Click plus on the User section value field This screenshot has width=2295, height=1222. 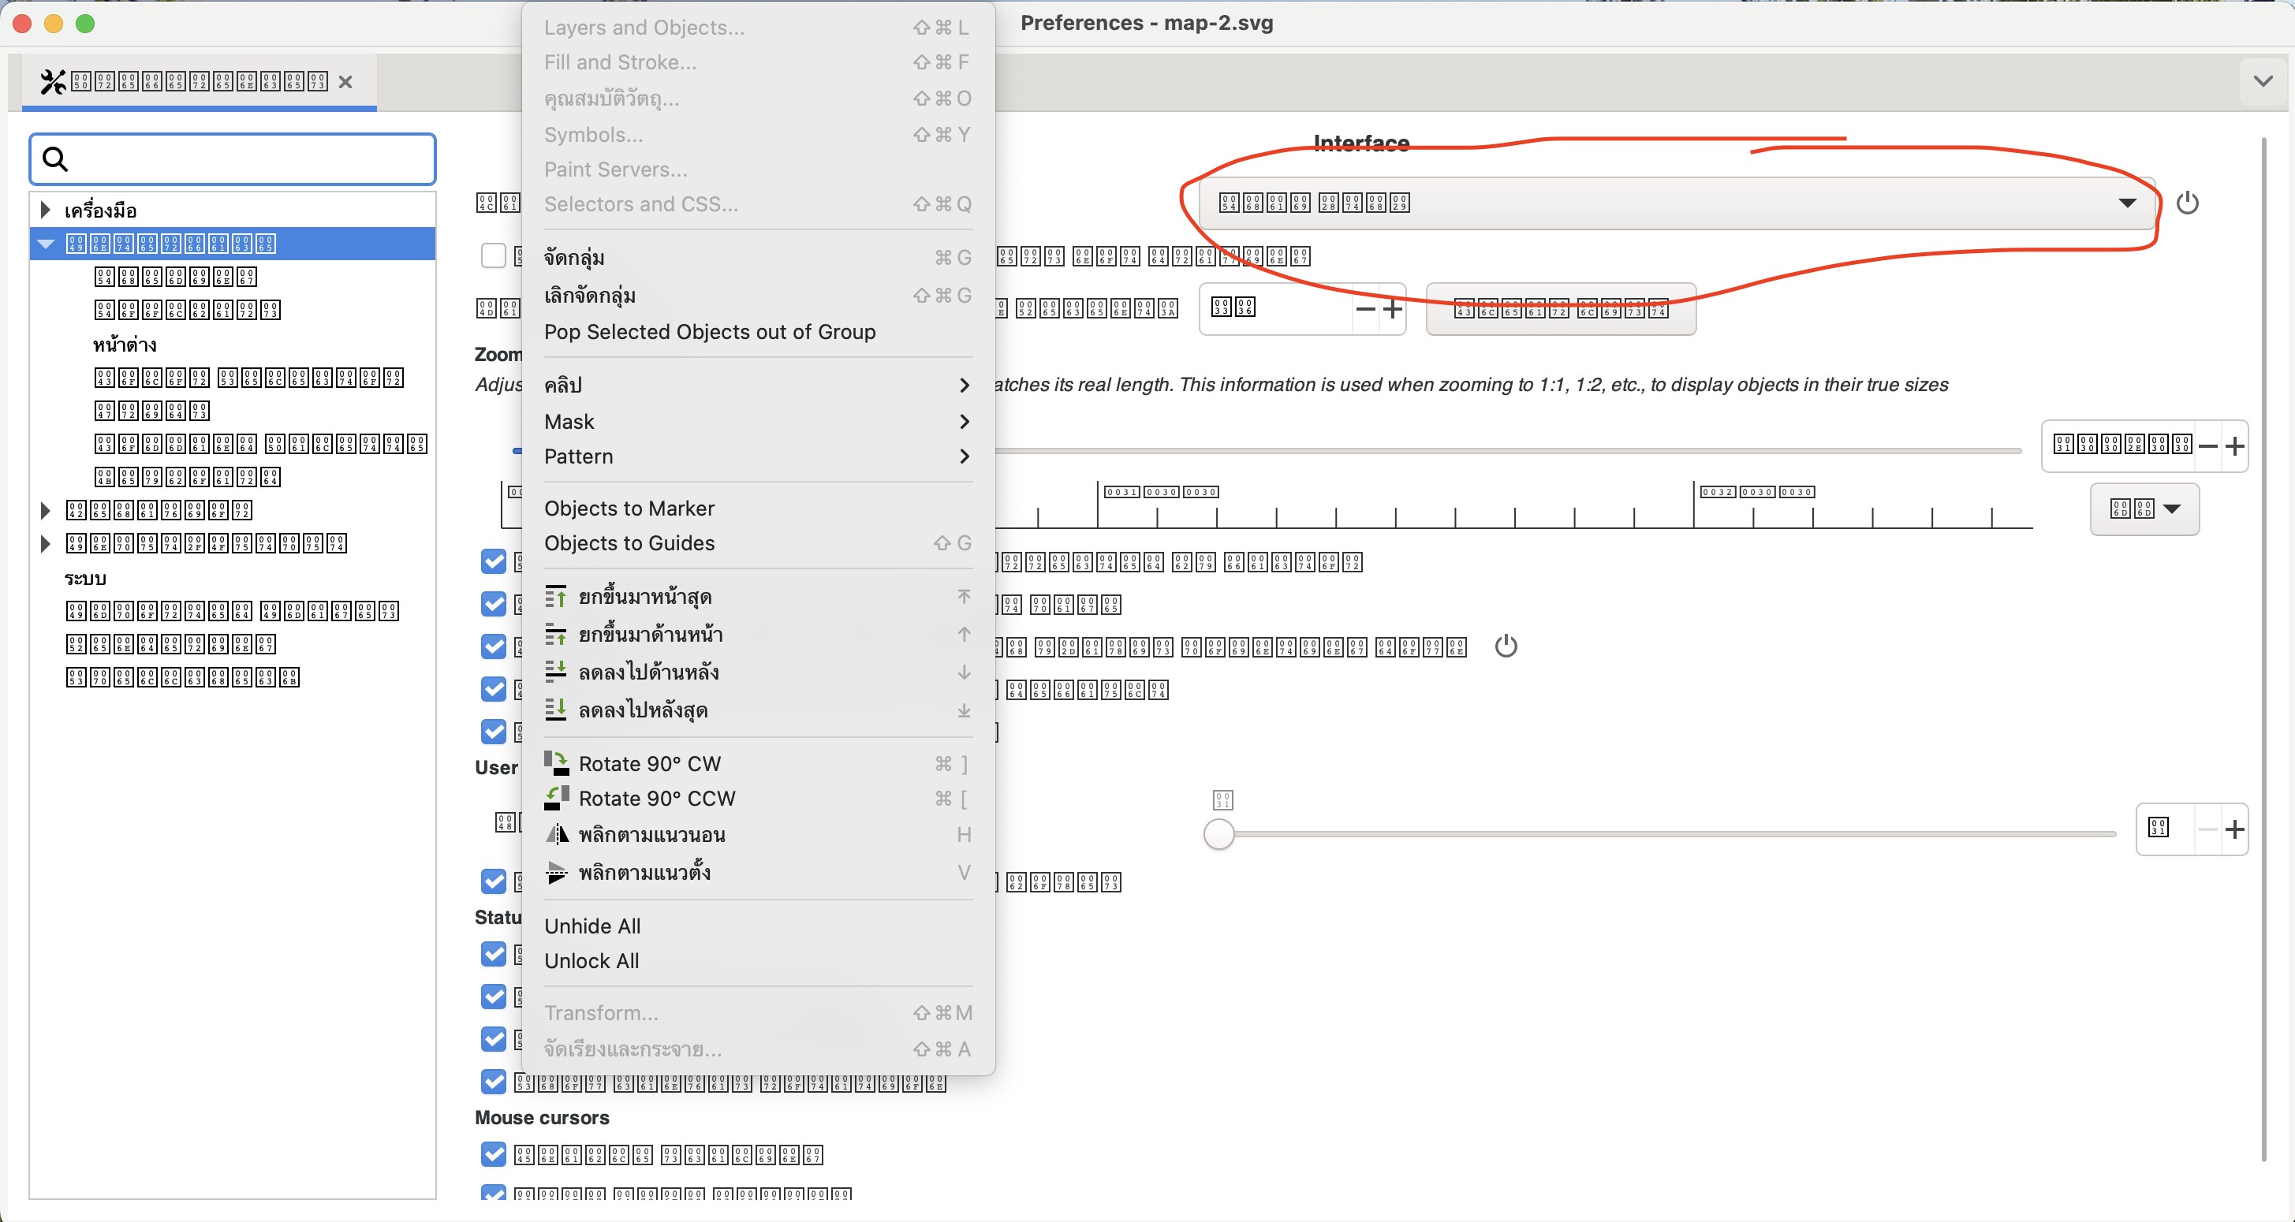click(x=2234, y=829)
